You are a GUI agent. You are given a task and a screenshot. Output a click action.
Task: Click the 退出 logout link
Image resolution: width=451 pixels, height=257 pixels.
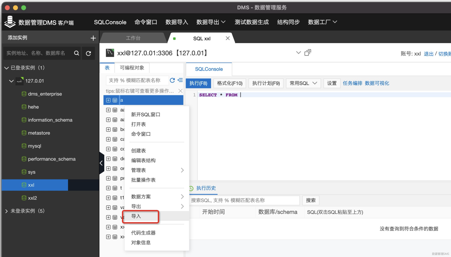point(428,54)
